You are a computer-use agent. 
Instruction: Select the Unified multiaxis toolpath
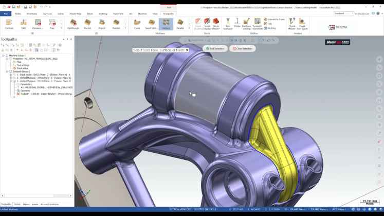point(166,24)
